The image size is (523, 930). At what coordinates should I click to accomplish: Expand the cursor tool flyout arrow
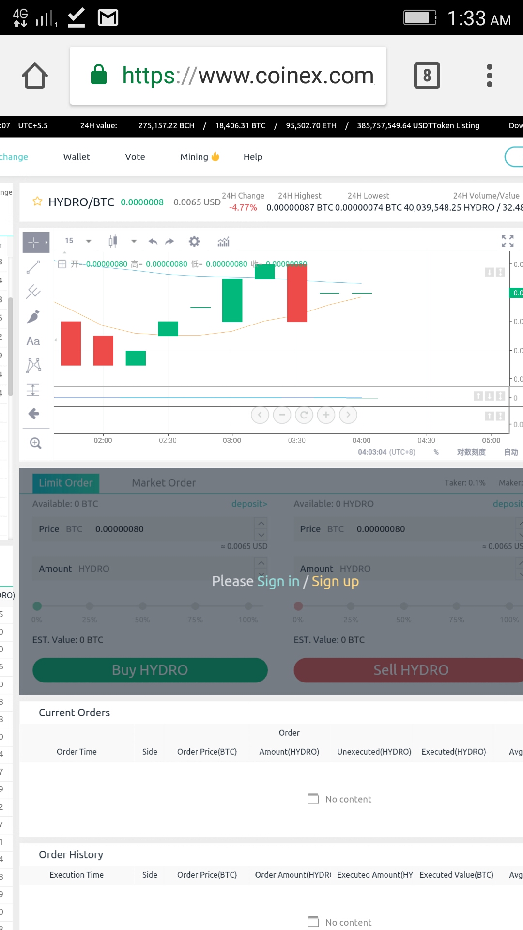[x=46, y=242]
